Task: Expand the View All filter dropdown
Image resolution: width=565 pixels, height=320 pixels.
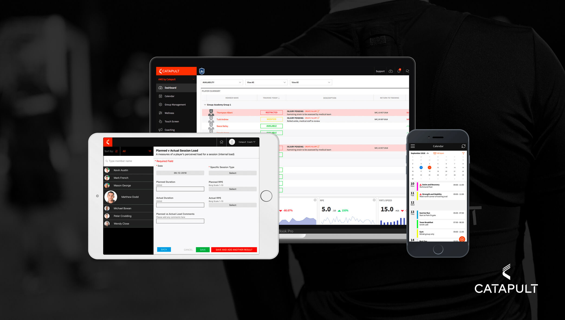Action: 267,82
